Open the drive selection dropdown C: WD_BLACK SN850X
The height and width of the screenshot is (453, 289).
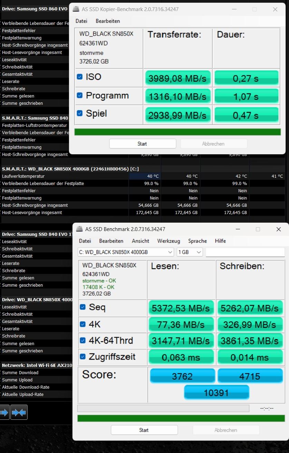[x=126, y=252]
